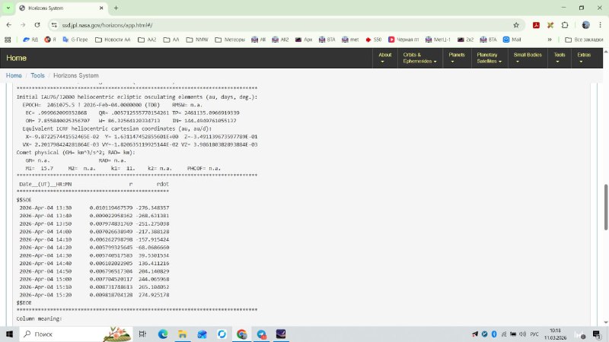Open the Mail bookmark
Screen dimensions: 609x342
(x=512, y=40)
